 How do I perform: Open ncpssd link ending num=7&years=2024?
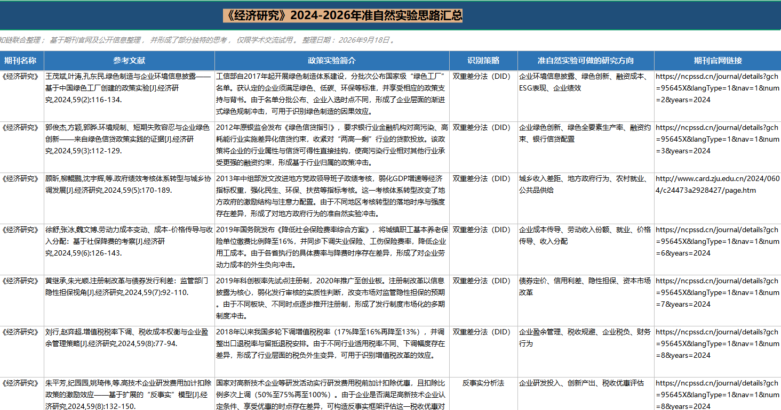[717, 292]
